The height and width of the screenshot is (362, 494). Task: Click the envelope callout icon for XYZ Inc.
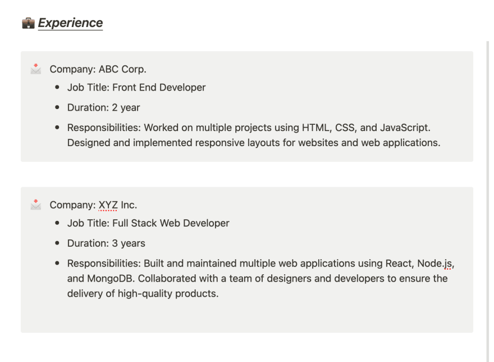[35, 205]
